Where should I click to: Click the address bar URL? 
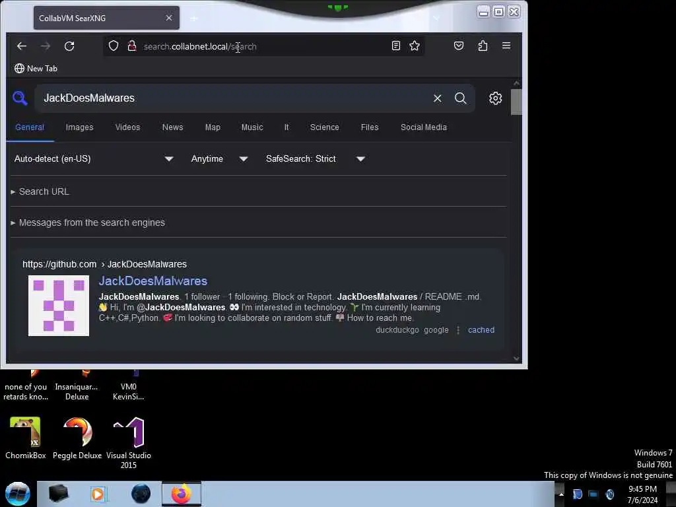(x=200, y=47)
